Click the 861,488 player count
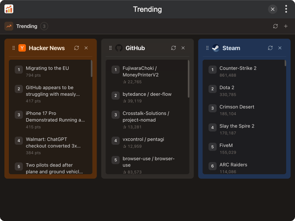Image resolution: width=295 pixels, height=221 pixels. point(228,75)
